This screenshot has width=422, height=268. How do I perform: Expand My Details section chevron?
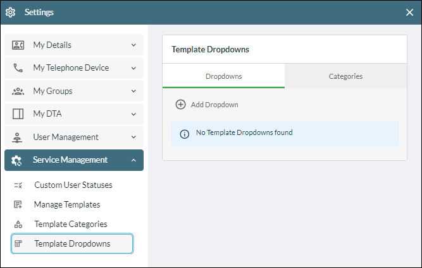click(x=133, y=45)
